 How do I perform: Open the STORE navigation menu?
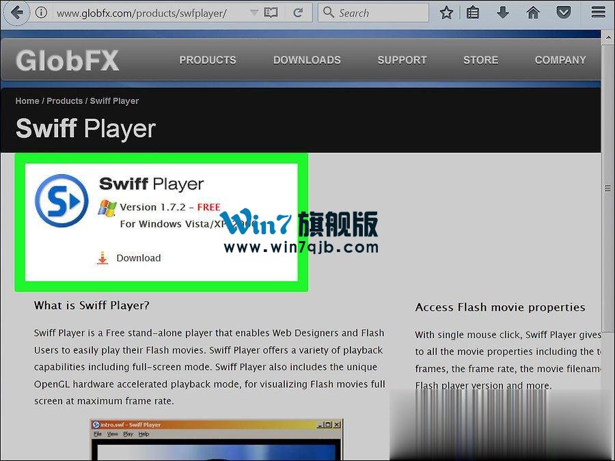[x=481, y=60]
